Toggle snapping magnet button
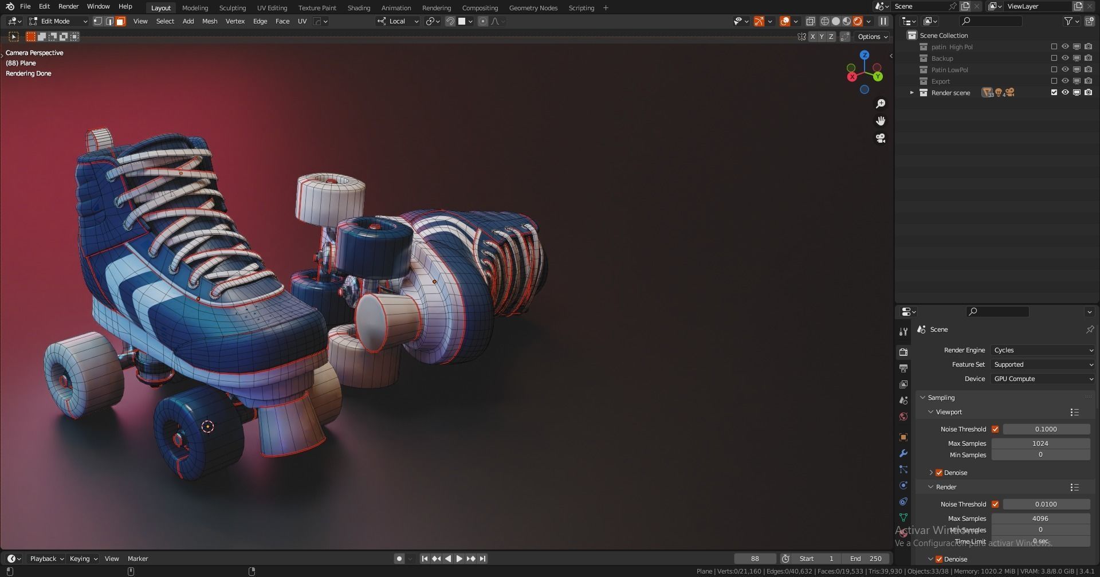This screenshot has width=1100, height=577. click(x=450, y=21)
